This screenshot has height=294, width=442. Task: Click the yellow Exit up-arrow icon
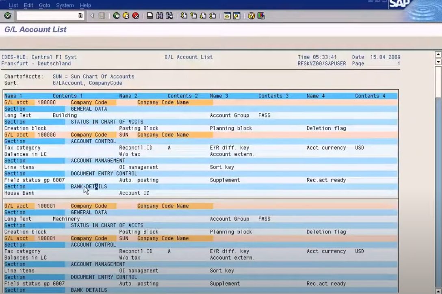point(126,16)
